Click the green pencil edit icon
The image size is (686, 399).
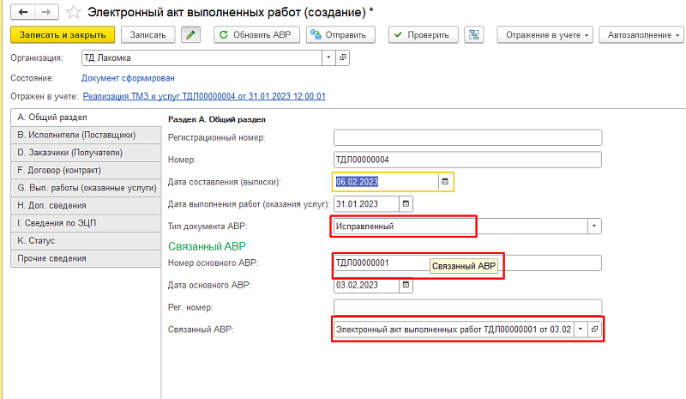(190, 35)
